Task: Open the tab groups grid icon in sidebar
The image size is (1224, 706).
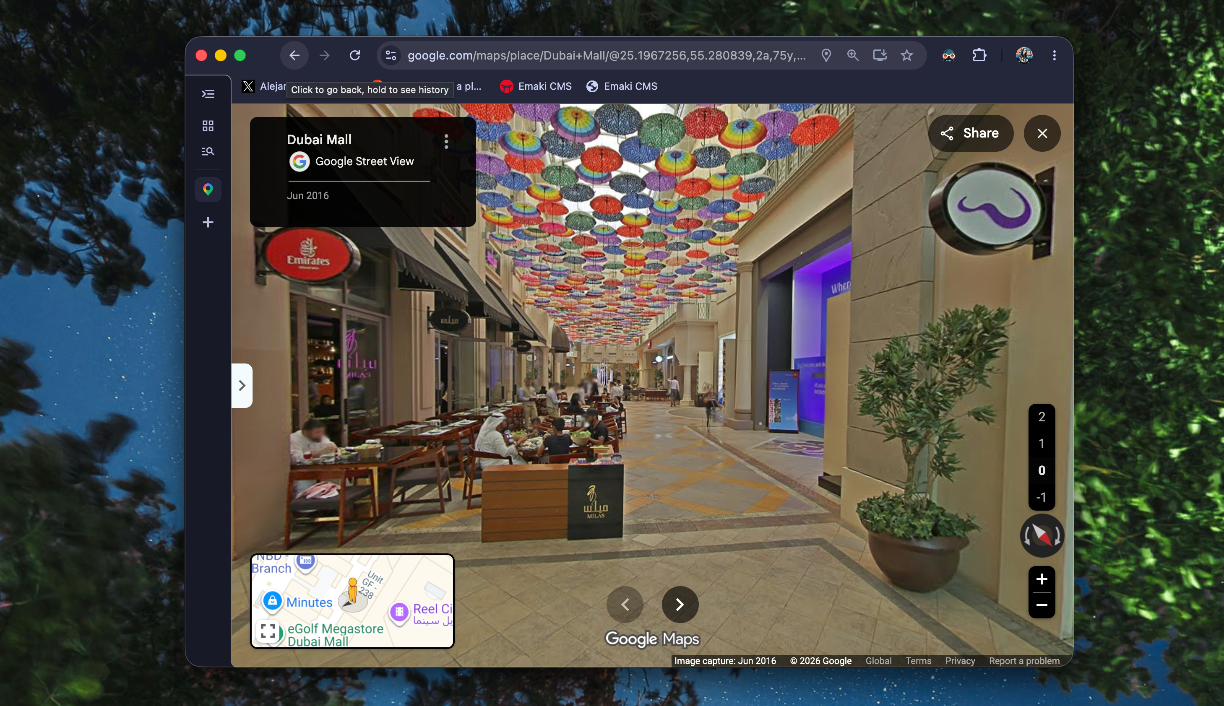Action: click(x=208, y=126)
